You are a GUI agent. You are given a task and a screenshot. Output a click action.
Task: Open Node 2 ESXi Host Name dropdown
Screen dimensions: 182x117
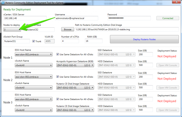pyautogui.click(x=34, y=77)
